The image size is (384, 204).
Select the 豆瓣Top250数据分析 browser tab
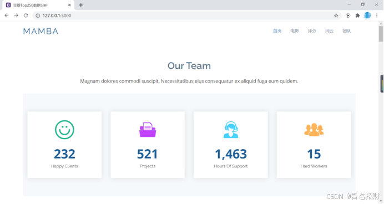(x=38, y=5)
